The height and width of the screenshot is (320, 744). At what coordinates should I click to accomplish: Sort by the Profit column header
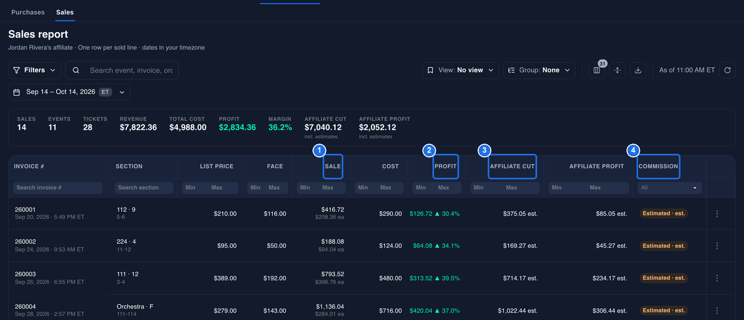click(445, 166)
